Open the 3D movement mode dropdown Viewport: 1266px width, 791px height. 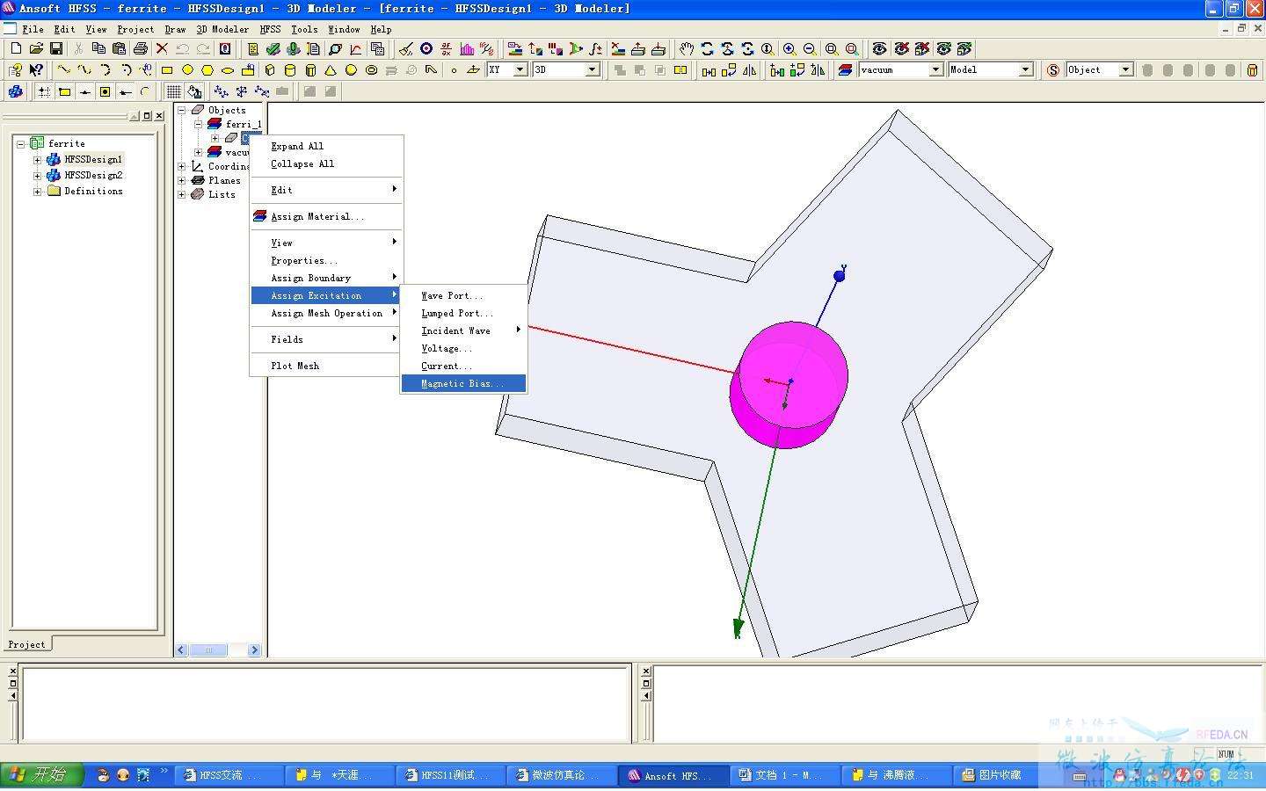593,69
